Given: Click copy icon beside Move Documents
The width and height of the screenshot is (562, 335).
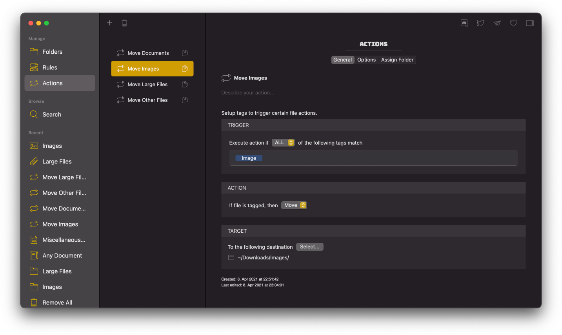Looking at the screenshot, I should pyautogui.click(x=185, y=53).
